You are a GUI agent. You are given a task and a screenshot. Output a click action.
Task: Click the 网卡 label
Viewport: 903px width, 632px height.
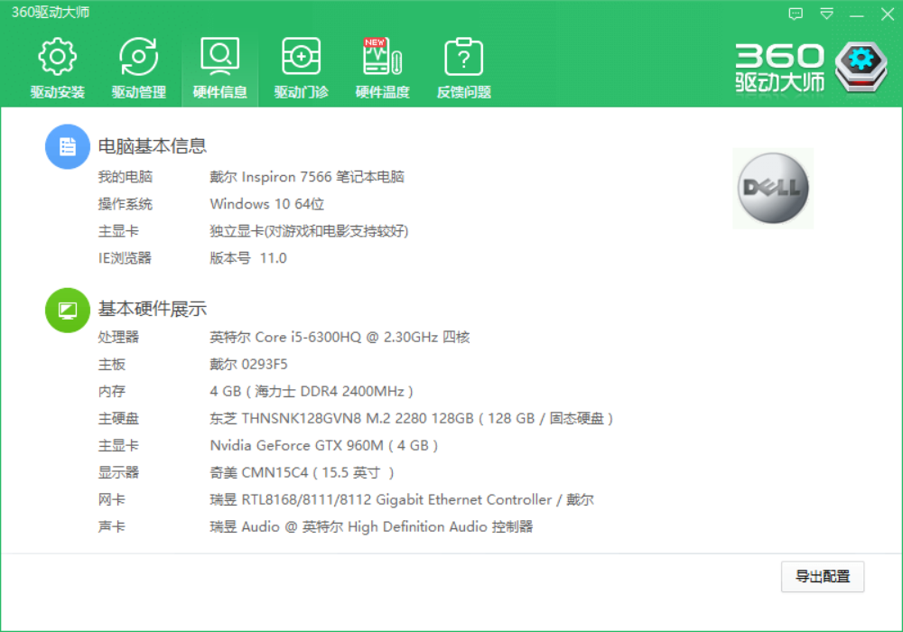click(112, 499)
